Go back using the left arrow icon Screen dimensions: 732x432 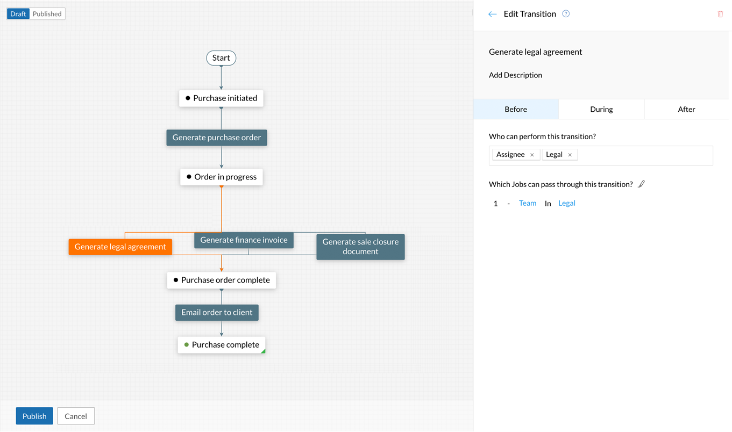pos(492,14)
